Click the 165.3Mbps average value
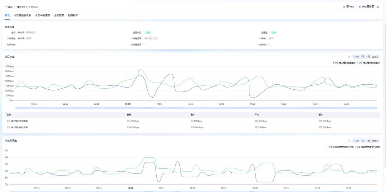 point(260,128)
